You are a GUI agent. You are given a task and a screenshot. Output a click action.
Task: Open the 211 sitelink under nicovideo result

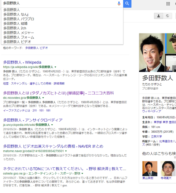(34, 111)
